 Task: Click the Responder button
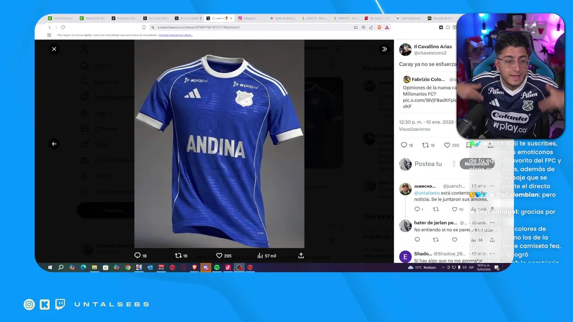(477, 164)
